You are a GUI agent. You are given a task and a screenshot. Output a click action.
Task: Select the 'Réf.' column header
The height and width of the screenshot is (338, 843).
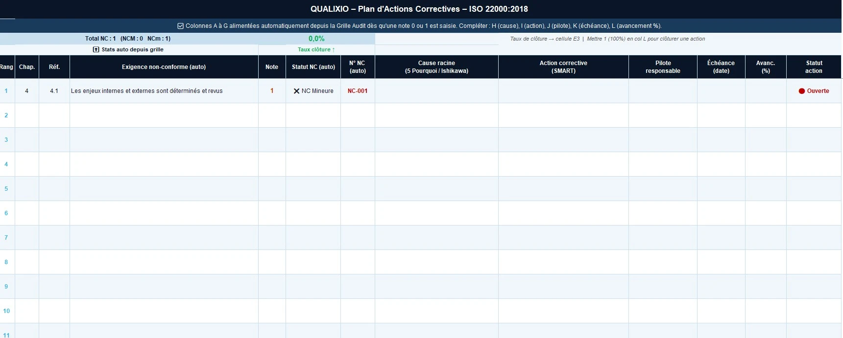point(54,67)
